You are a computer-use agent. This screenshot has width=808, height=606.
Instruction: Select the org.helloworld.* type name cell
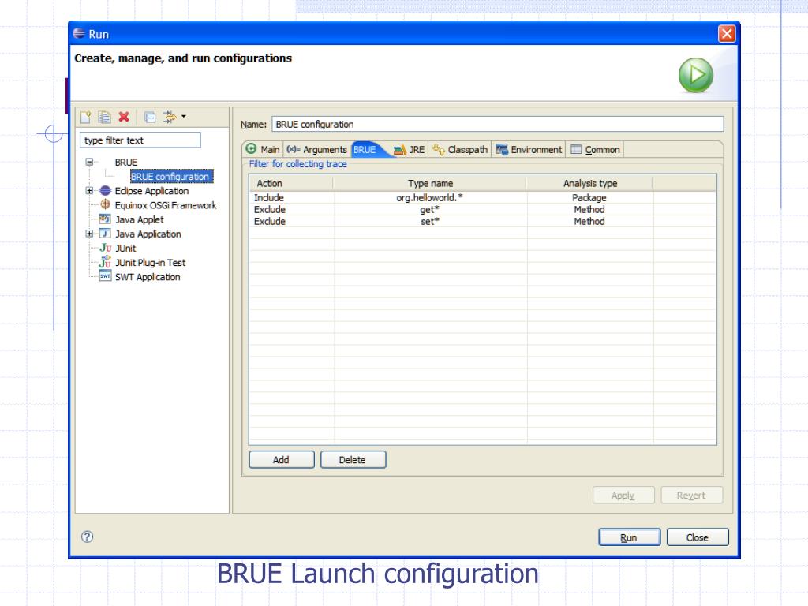coord(430,198)
